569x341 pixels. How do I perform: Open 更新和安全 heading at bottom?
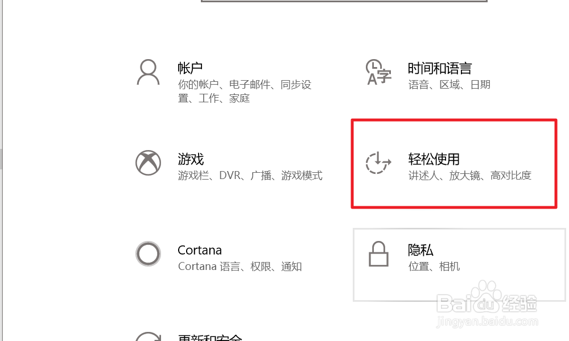tap(210, 338)
